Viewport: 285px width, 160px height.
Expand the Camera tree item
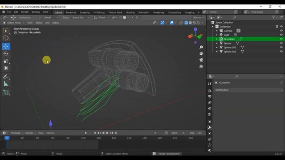point(217,31)
